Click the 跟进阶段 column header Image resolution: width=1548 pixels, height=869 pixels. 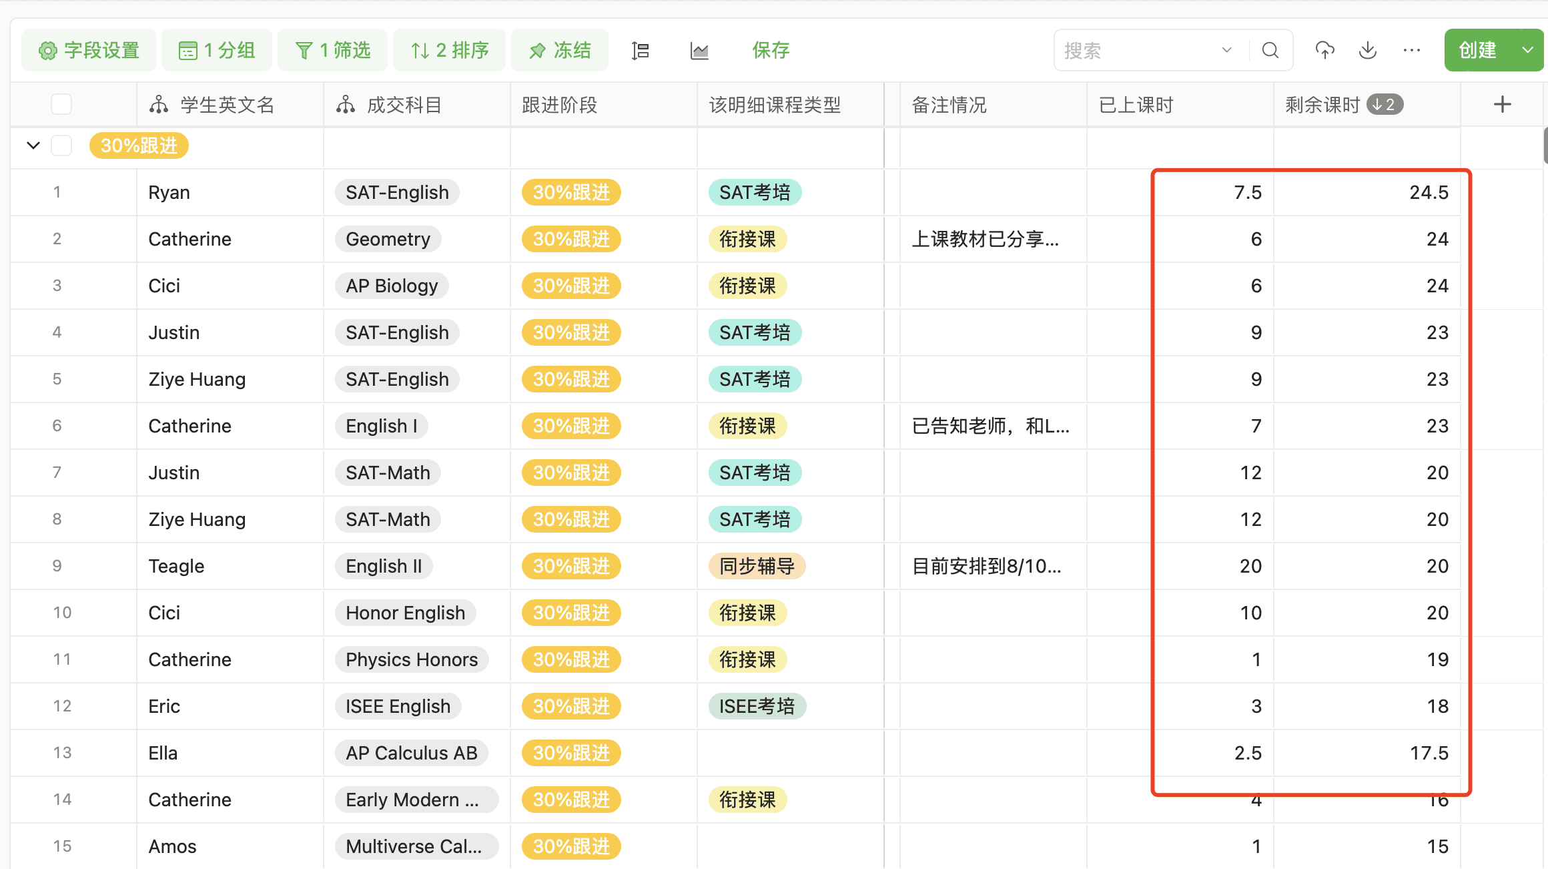[604, 105]
